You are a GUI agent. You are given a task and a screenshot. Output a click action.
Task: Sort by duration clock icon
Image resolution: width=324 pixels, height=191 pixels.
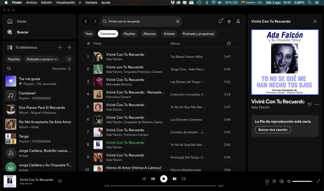(229, 44)
